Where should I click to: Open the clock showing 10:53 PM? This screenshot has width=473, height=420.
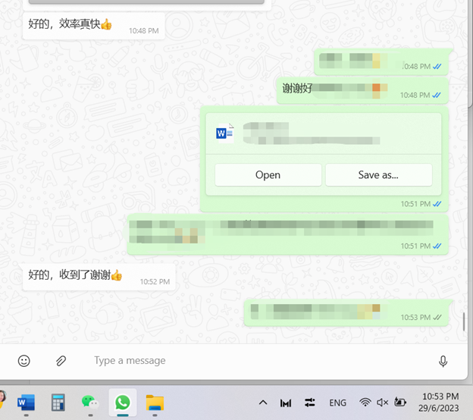(441, 402)
